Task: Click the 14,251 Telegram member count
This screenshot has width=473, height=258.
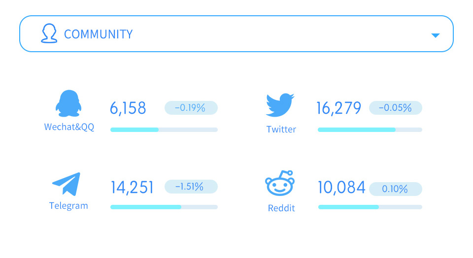Action: [x=132, y=187]
